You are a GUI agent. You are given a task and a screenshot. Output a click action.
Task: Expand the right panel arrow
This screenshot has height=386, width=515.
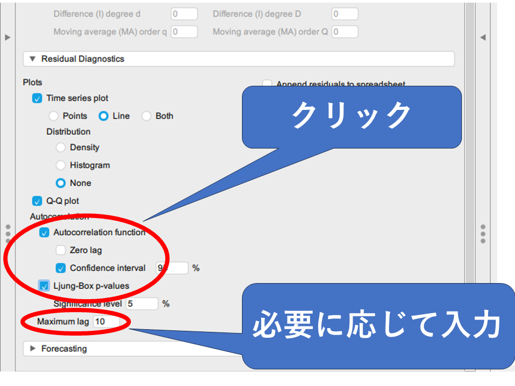[482, 37]
